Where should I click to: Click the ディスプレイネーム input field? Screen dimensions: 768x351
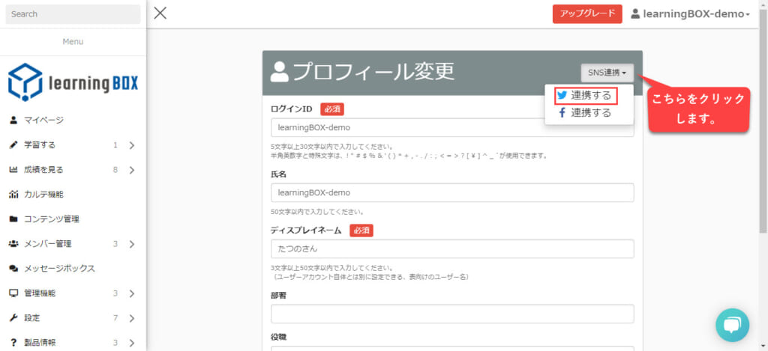[452, 249]
